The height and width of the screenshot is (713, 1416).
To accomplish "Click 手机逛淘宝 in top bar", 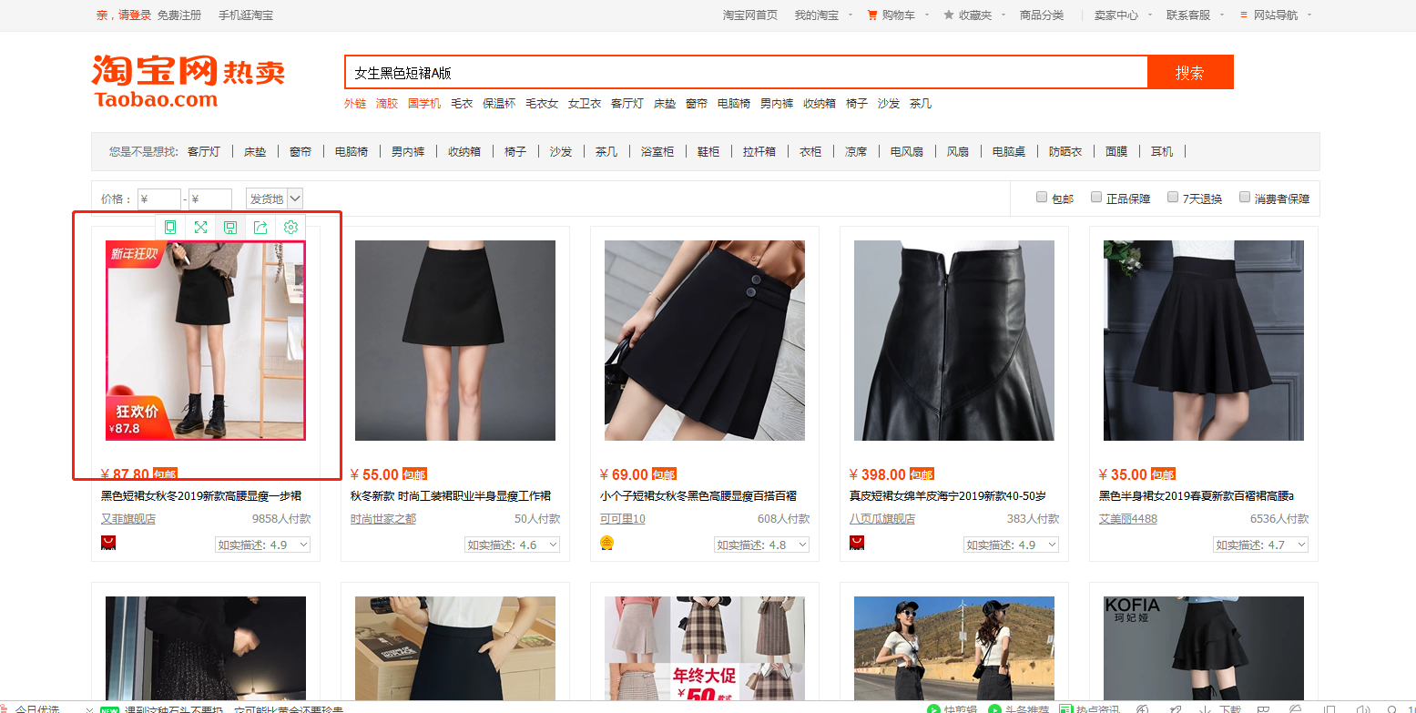I will coord(246,15).
